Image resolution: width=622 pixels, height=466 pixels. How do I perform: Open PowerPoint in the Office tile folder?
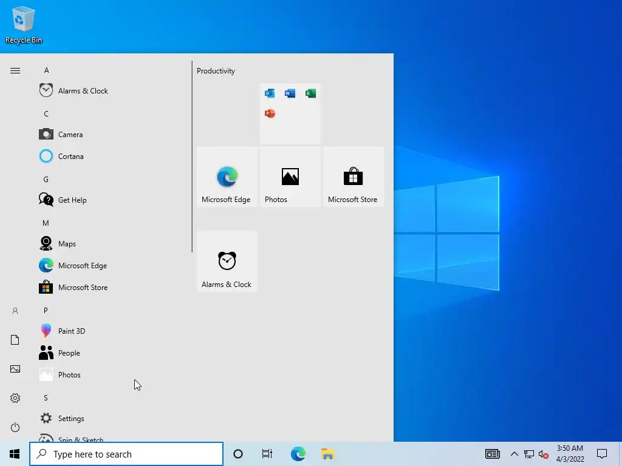[x=270, y=113]
